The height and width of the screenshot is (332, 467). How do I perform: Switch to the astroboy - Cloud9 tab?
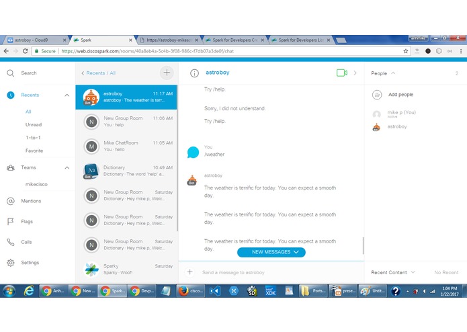[x=35, y=40]
